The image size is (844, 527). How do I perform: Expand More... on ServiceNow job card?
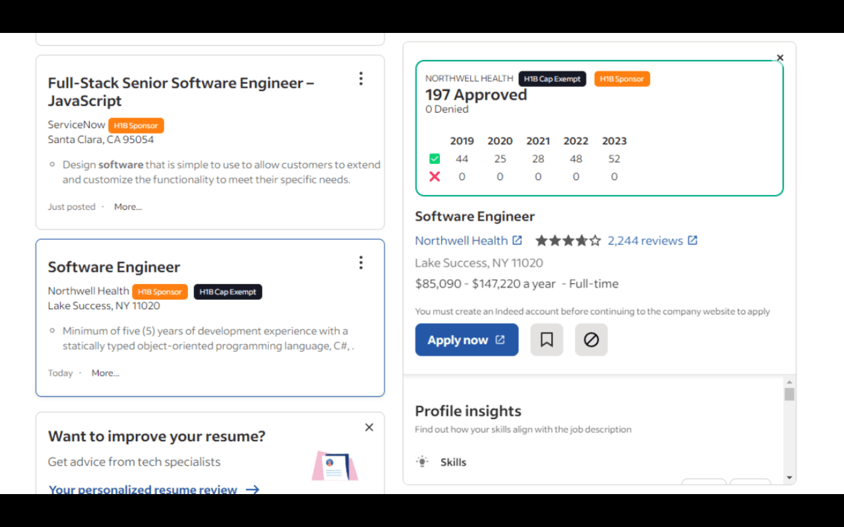point(128,207)
